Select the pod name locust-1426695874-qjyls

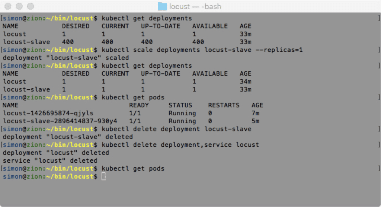click(48, 113)
